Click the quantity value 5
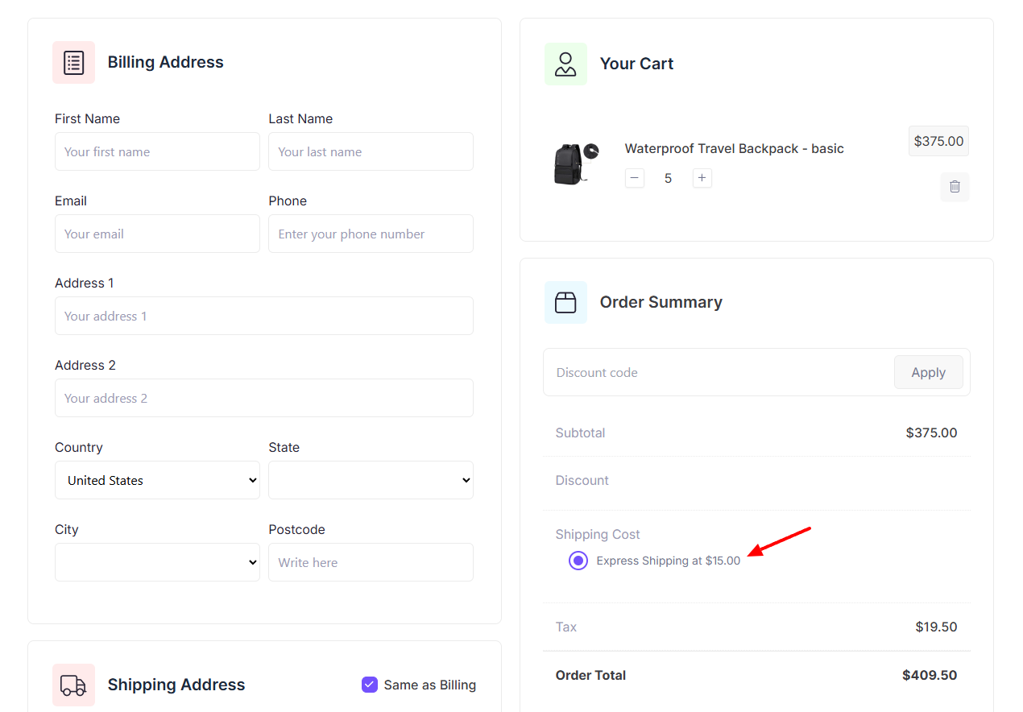The image size is (1023, 712). click(x=668, y=178)
